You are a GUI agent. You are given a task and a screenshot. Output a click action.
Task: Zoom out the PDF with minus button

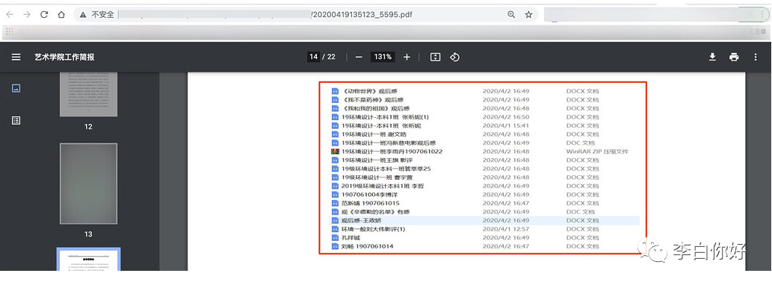click(359, 57)
